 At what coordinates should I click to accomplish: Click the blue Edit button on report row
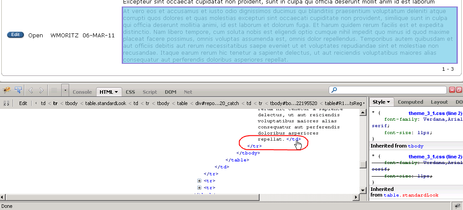15,35
